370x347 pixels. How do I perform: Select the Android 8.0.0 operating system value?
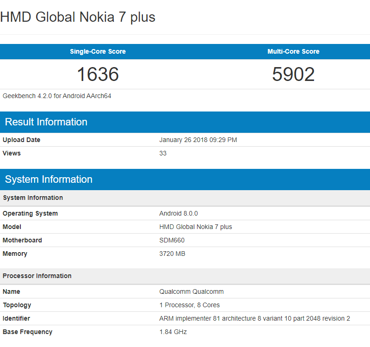pos(179,213)
